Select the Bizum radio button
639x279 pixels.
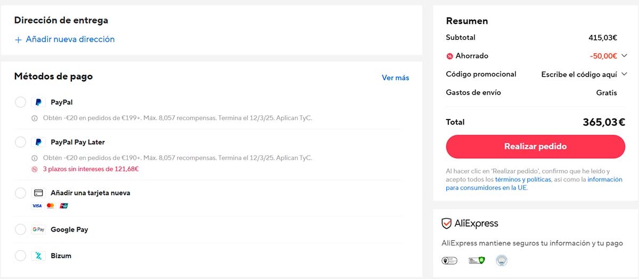point(20,256)
